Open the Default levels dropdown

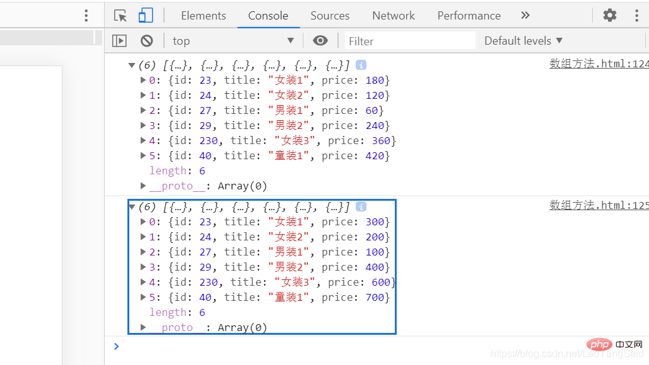coord(523,41)
